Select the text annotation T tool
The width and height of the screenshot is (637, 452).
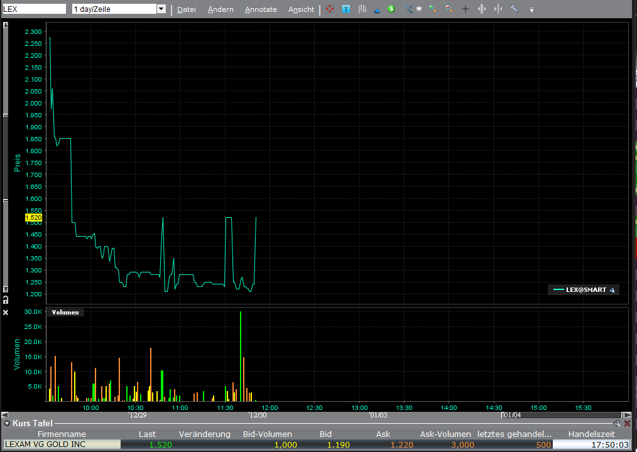pos(346,9)
